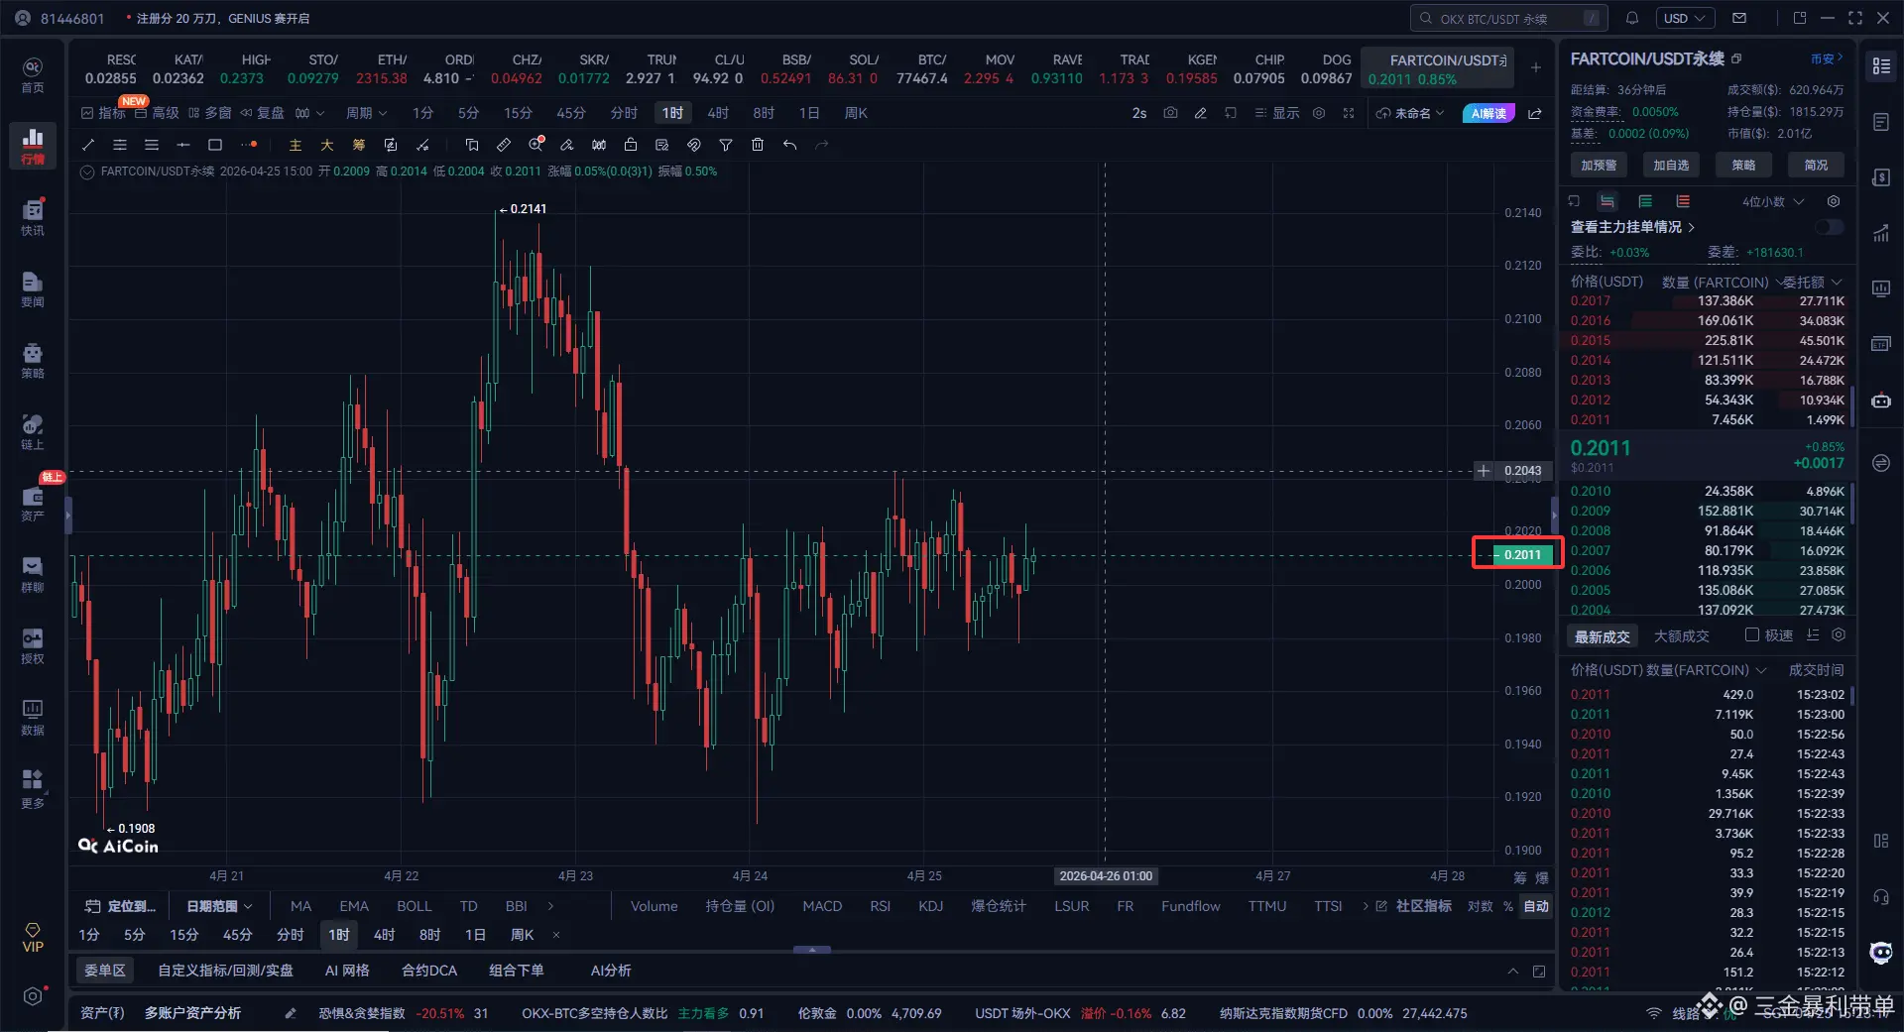Click the 定位到... locate button

click(121, 906)
